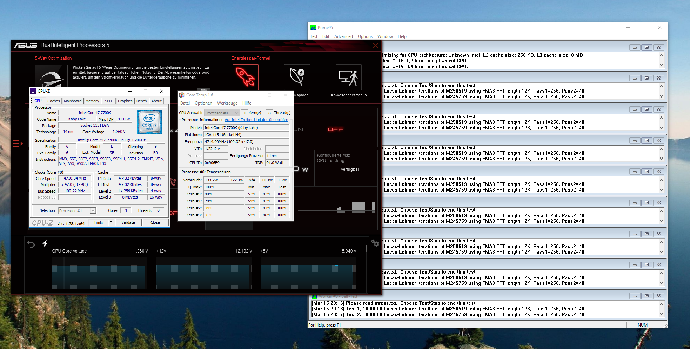Minimize the Worker #8 child window
690x349 pixels.
click(635, 296)
